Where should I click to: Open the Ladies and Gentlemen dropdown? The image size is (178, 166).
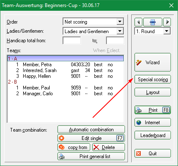(120, 31)
